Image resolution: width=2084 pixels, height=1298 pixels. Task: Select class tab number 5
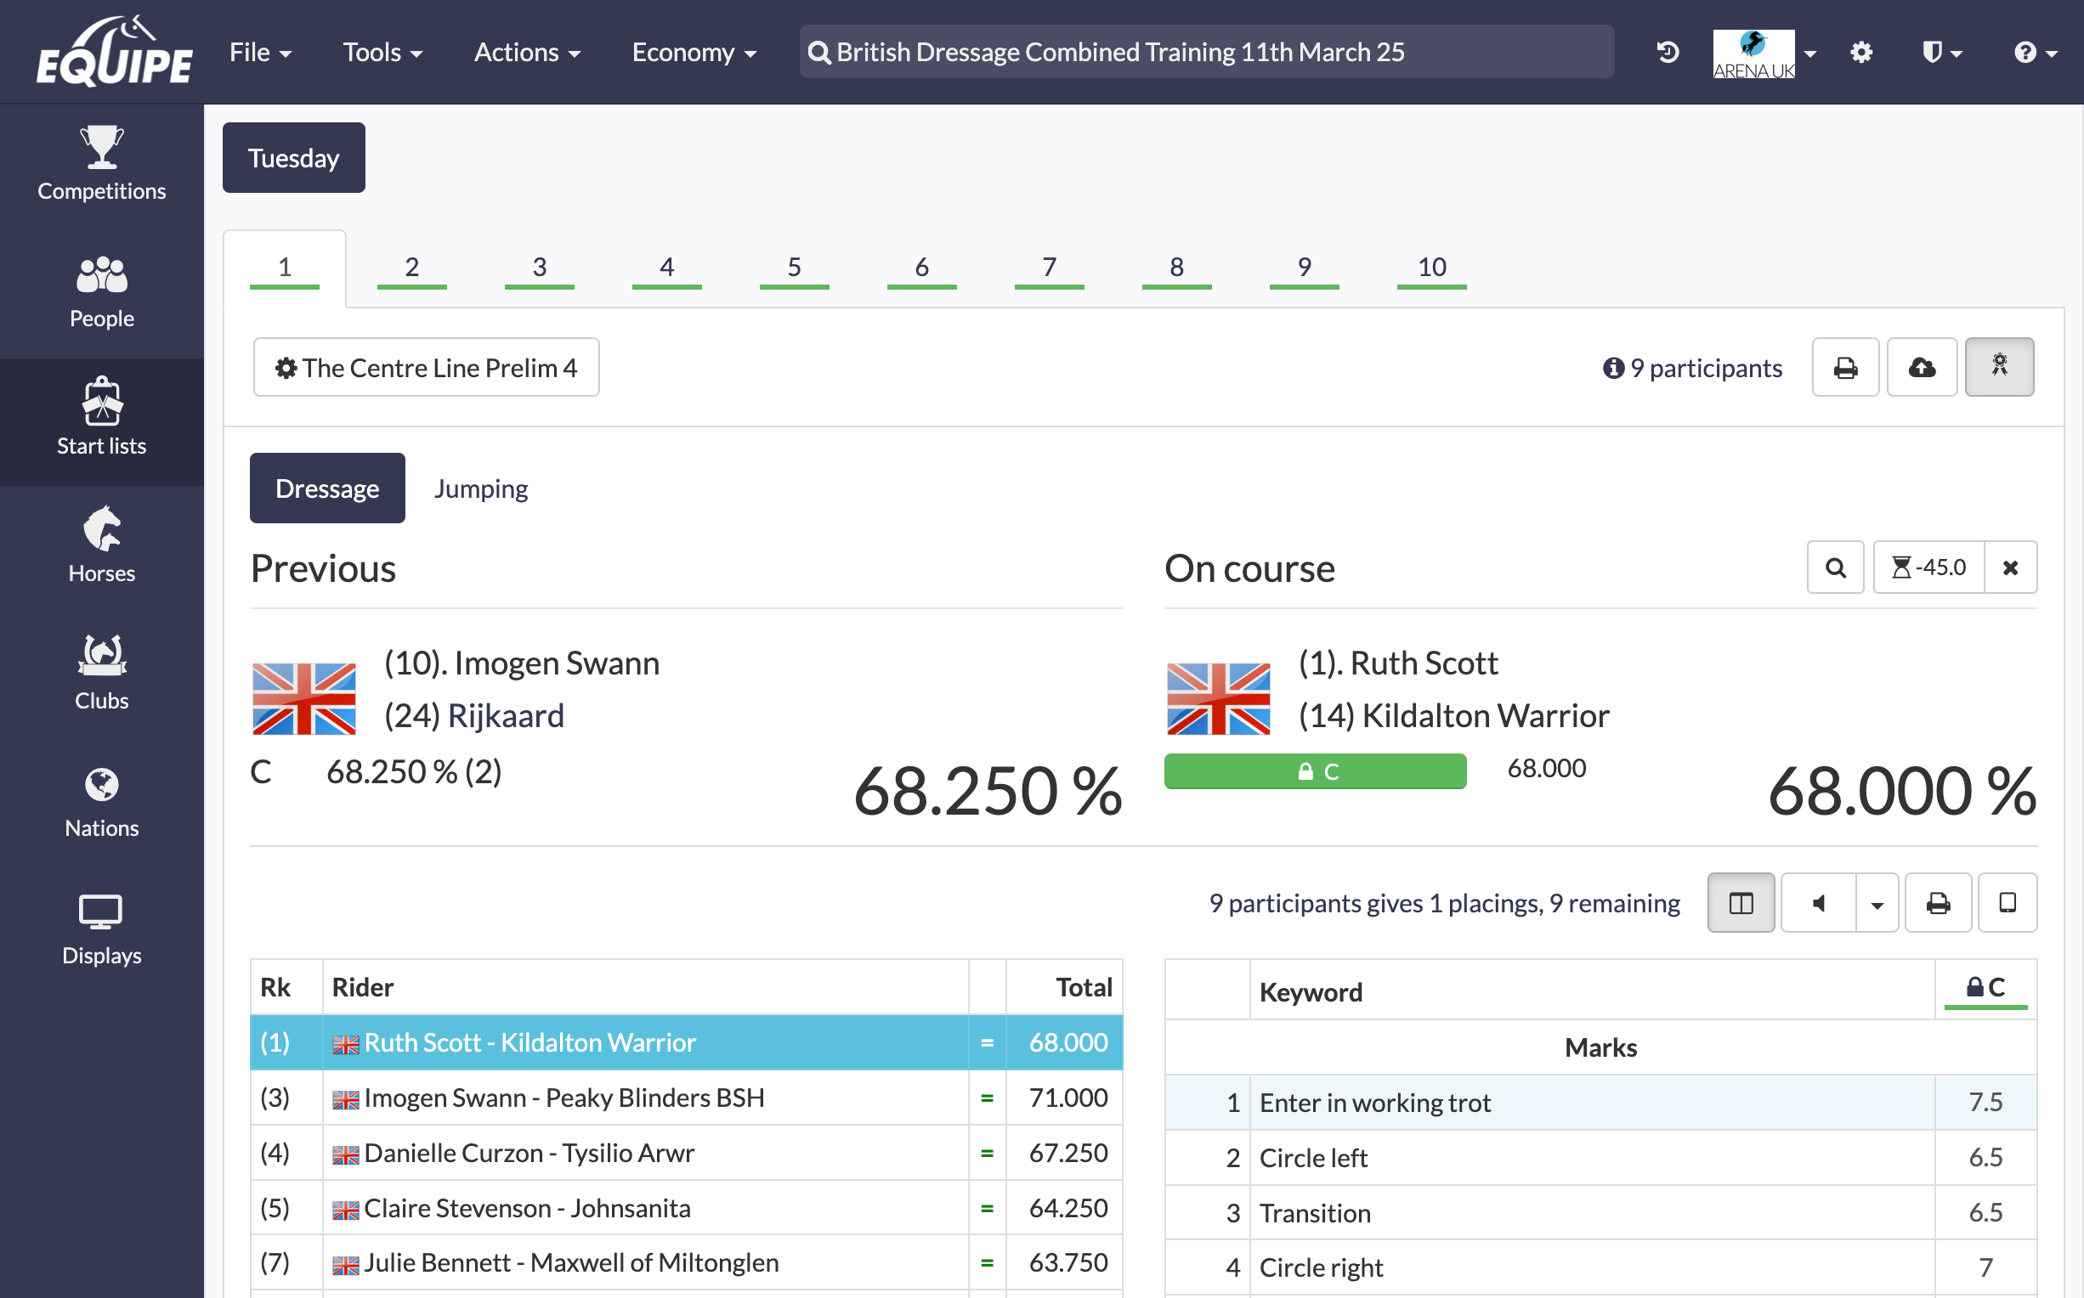(x=794, y=267)
